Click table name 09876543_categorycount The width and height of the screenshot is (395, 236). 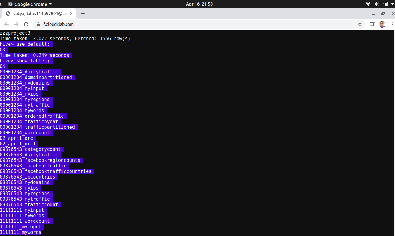click(x=30, y=149)
